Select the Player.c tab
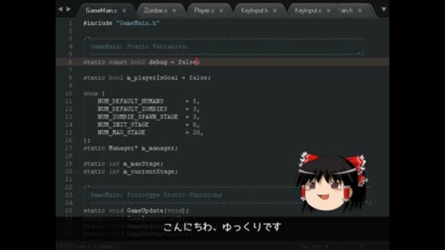The width and height of the screenshot is (445, 250). [x=204, y=11]
